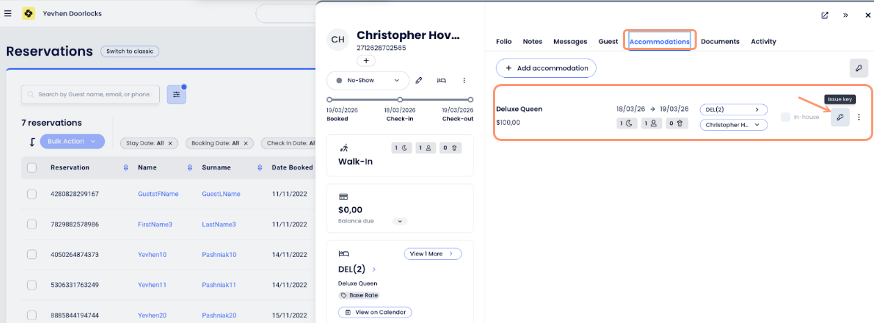Click the bed room-assignment icon near status
This screenshot has height=323, width=874.
click(442, 81)
